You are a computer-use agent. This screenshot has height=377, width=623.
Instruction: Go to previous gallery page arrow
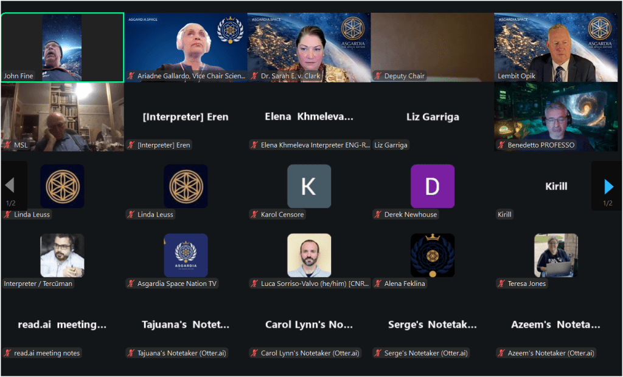[10, 185]
